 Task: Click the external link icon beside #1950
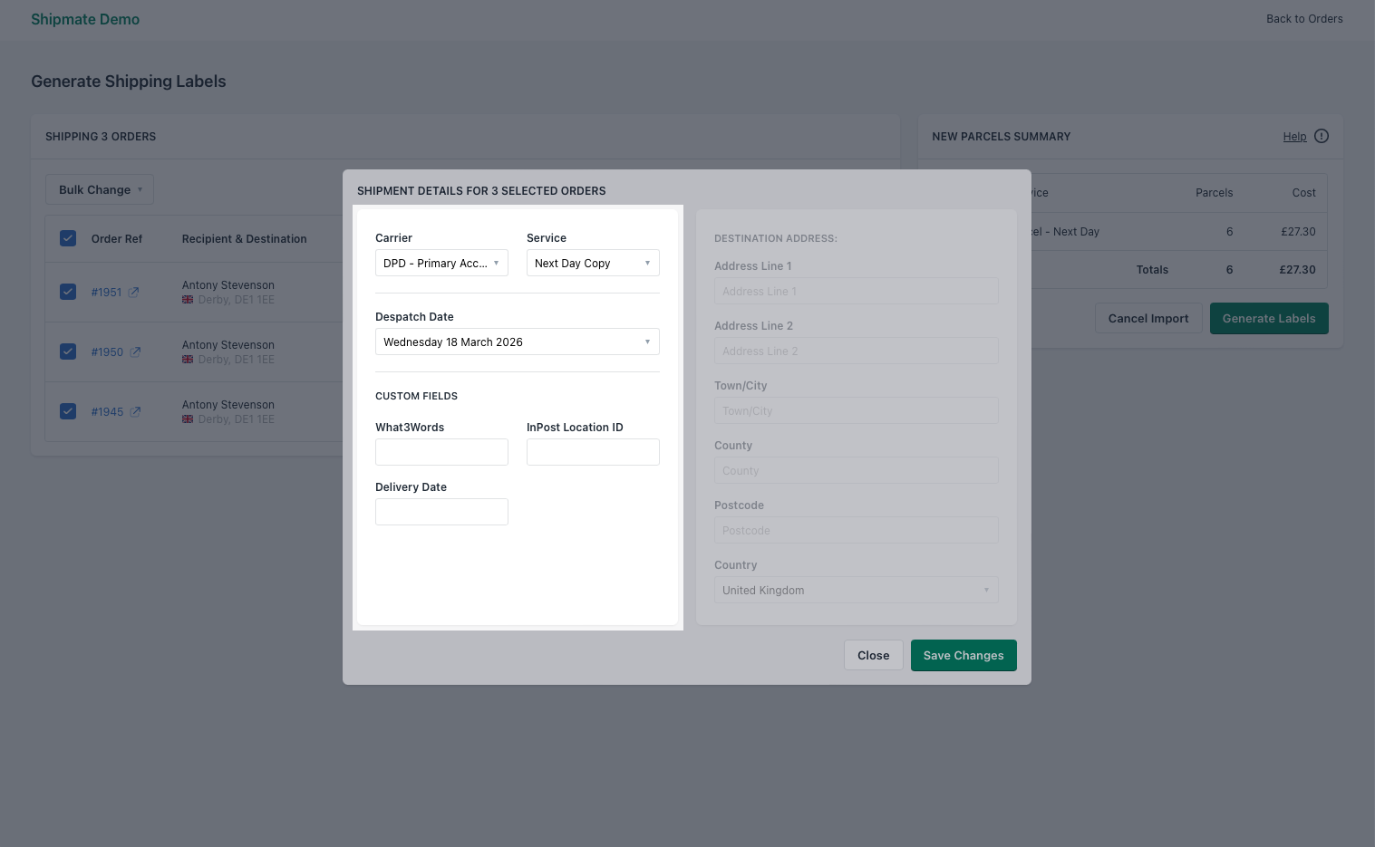coord(136,351)
